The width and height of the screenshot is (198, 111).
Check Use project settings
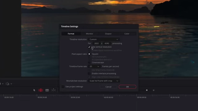pos(63,87)
